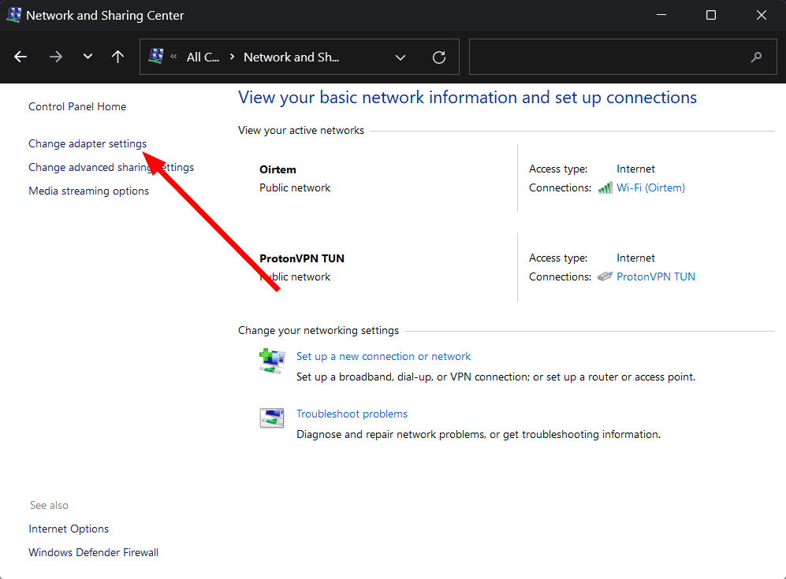786x579 pixels.
Task: Click Set up a new connection or network
Action: [x=383, y=356]
